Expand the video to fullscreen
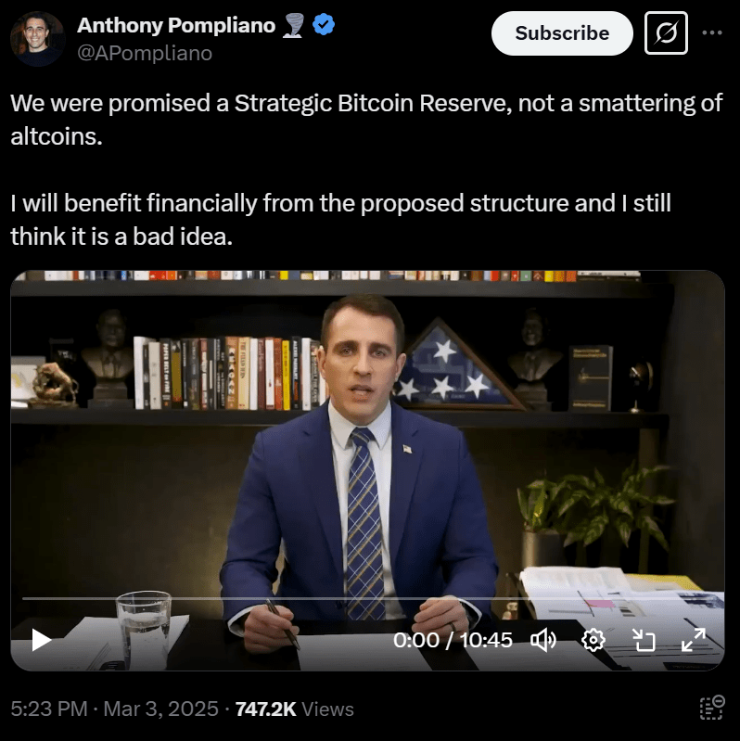 coord(694,640)
